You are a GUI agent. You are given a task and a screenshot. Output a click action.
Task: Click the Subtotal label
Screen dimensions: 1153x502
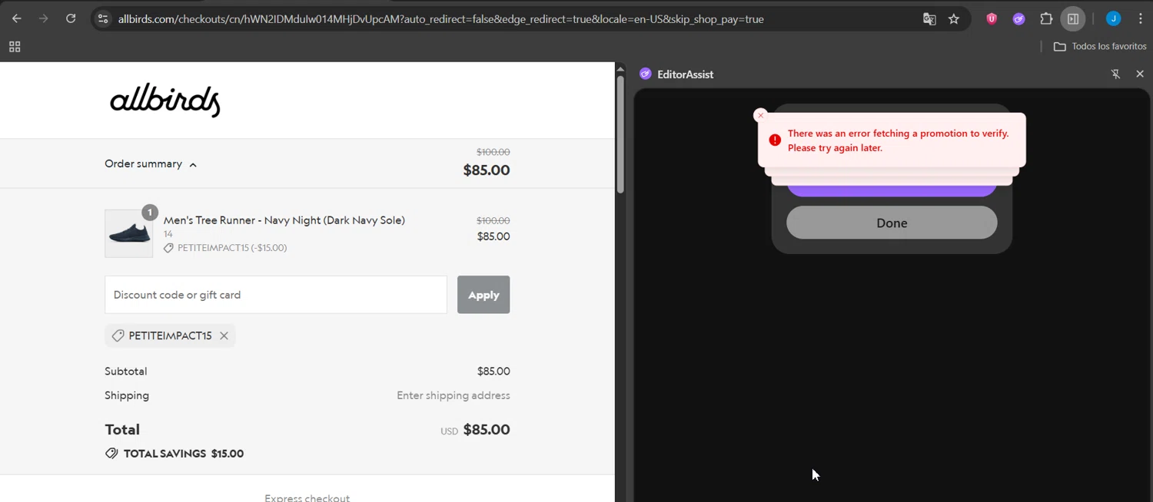[126, 372]
